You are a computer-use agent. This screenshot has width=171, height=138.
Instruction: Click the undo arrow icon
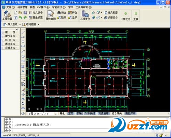tap(20, 17)
